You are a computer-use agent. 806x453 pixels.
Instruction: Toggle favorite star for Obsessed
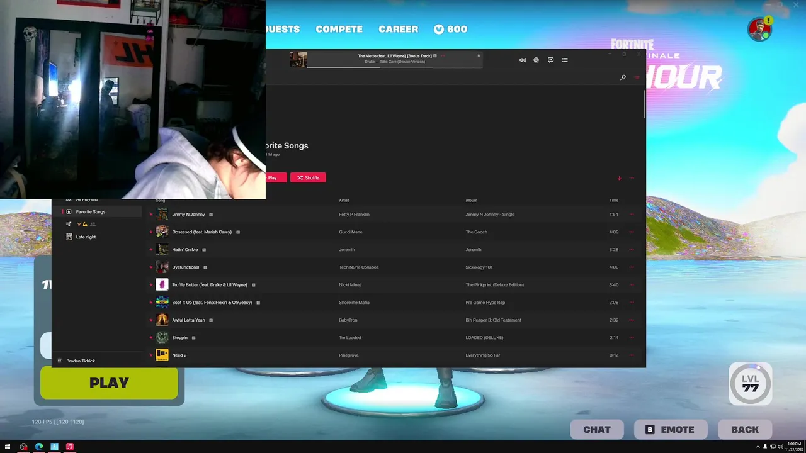(151, 232)
